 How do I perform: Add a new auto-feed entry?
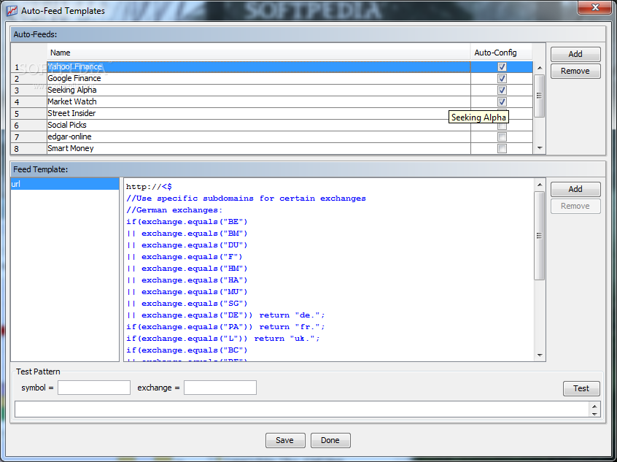(x=575, y=54)
